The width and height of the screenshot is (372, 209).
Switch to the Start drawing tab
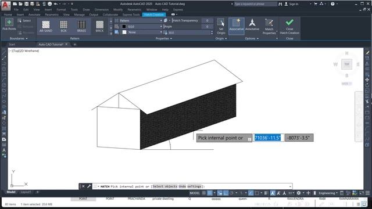point(12,44)
